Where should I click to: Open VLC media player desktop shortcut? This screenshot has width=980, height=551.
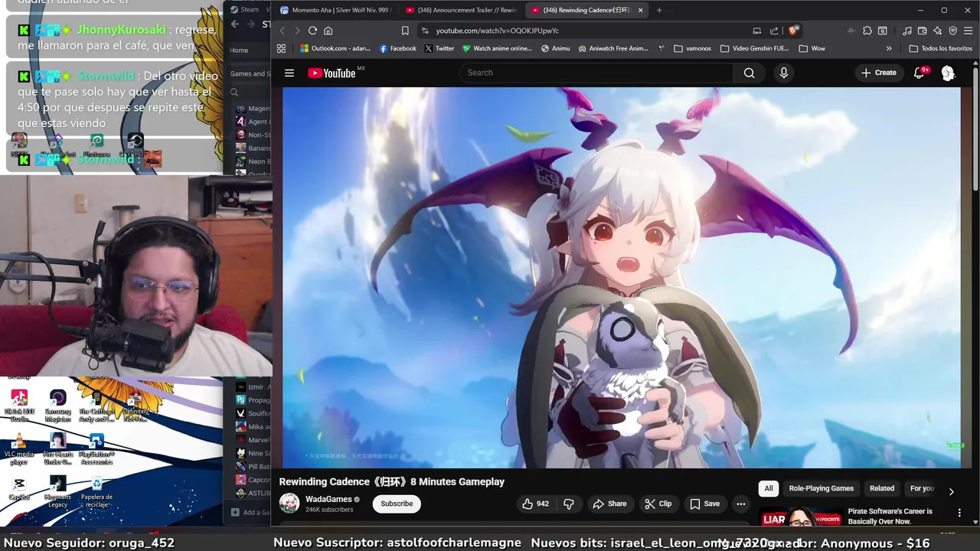click(19, 448)
